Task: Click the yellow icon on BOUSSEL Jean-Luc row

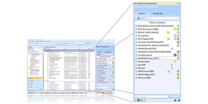Action: pos(175,29)
